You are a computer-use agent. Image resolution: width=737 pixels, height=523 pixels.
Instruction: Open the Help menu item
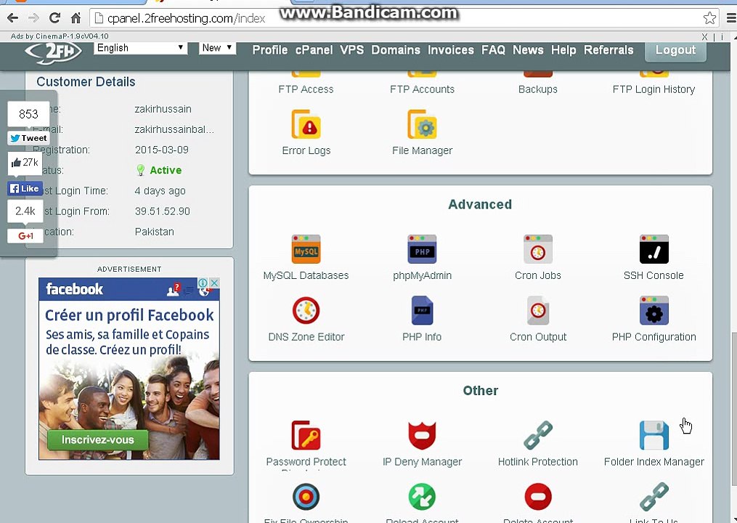coord(563,50)
